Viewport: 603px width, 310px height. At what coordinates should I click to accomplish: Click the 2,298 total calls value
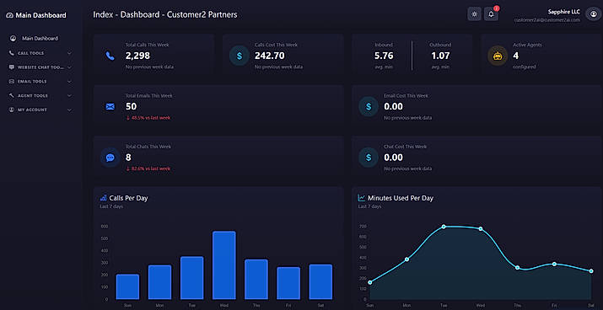pos(137,56)
